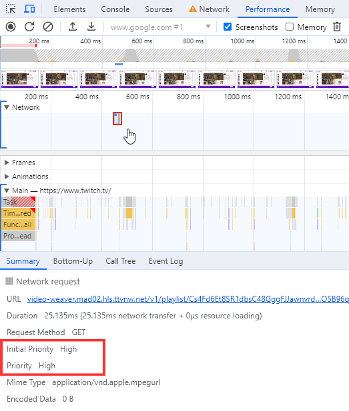Select the Tim...red event in flame chart
This screenshot has height=411, width=349.
point(19,213)
